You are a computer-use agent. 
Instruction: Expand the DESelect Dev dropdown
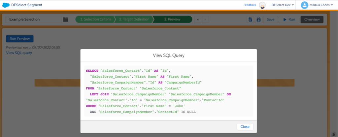(x=283, y=5)
